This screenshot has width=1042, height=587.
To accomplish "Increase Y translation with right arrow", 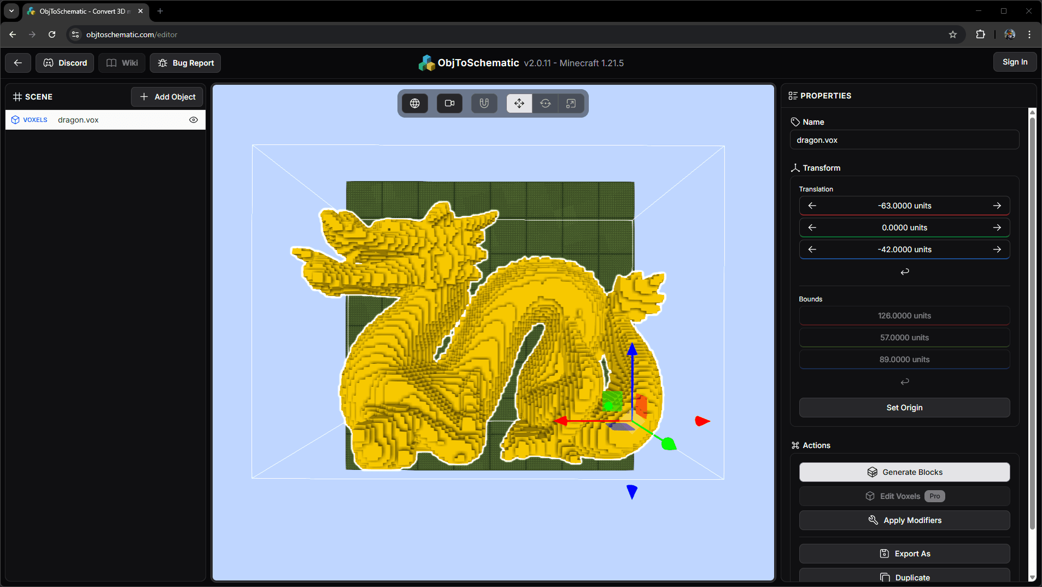I will click(997, 228).
